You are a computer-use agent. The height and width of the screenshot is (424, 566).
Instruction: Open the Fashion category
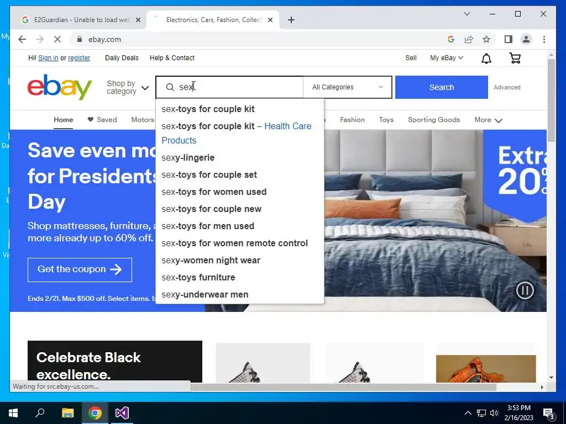352,120
